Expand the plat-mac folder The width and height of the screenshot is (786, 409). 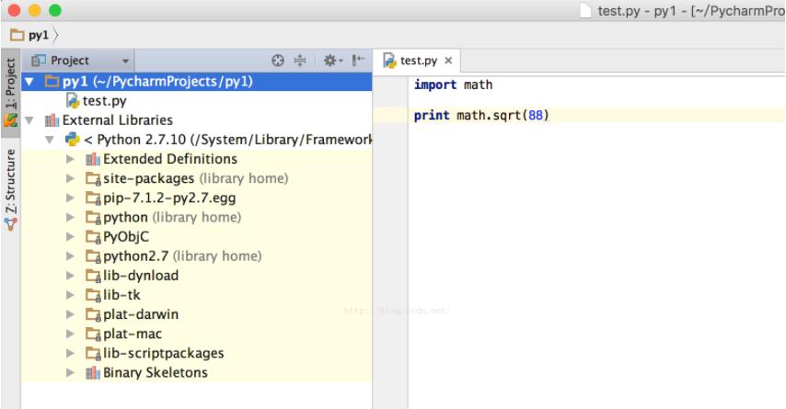(70, 334)
